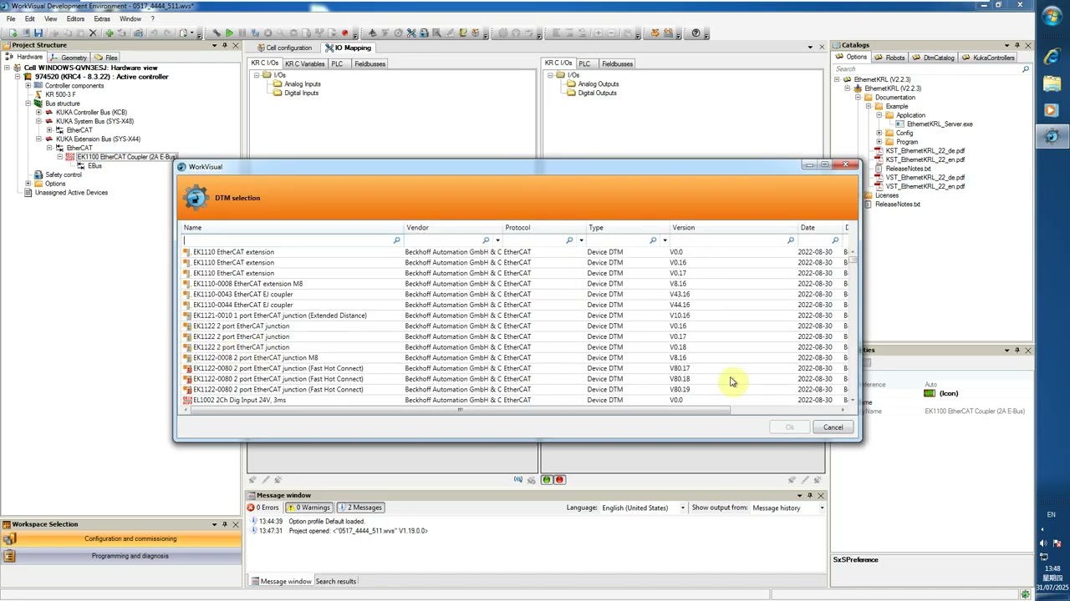Image resolution: width=1070 pixels, height=601 pixels.
Task: Click the KR 500-3 F robot icon
Action: point(39,94)
